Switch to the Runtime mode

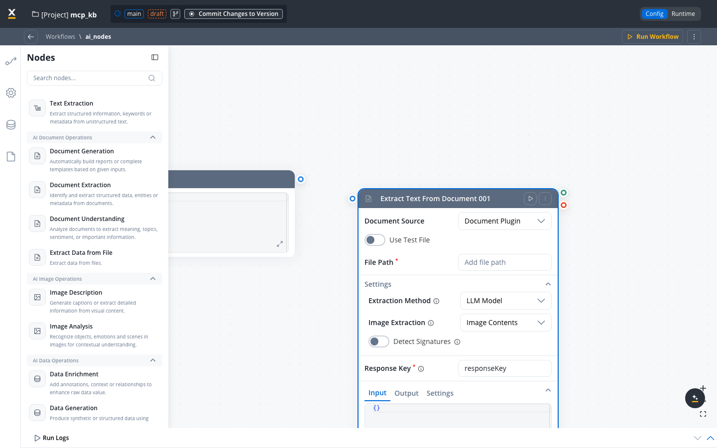[x=683, y=14]
